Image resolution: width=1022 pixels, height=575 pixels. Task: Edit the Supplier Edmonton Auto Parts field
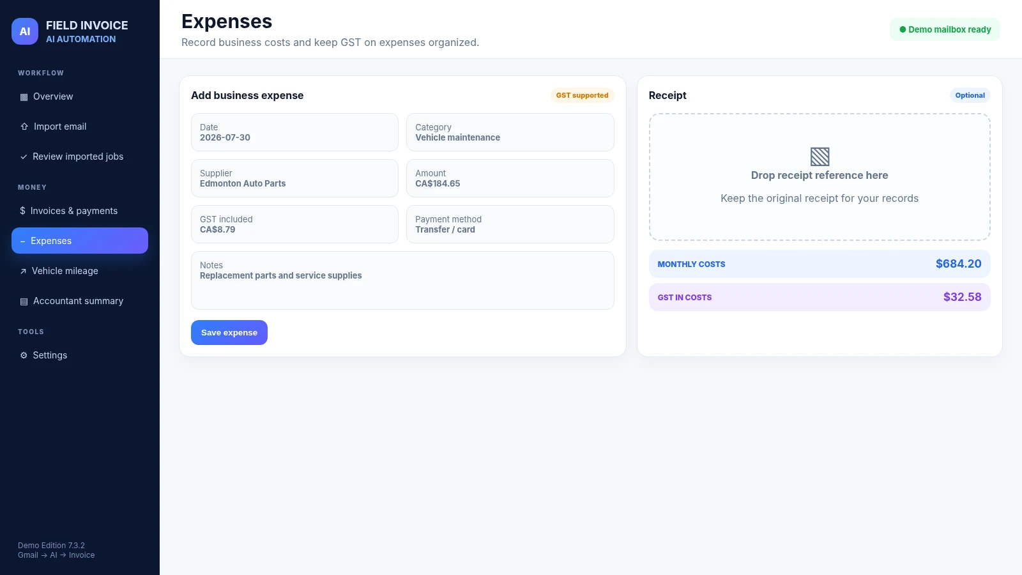294,178
